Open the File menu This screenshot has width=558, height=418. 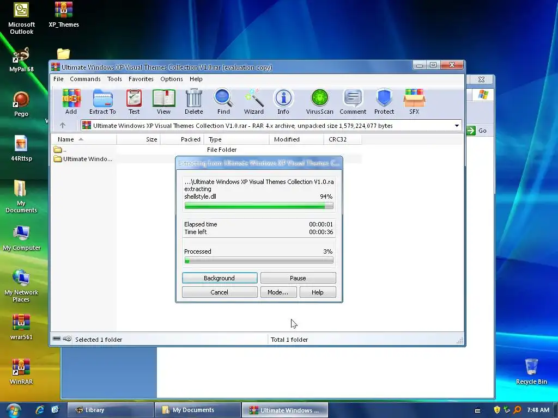point(58,79)
